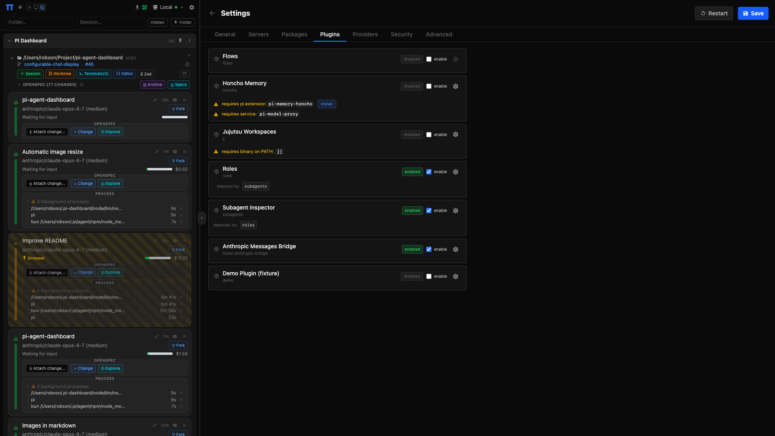Start a new Session
This screenshot has height=436, width=775.
coord(30,74)
